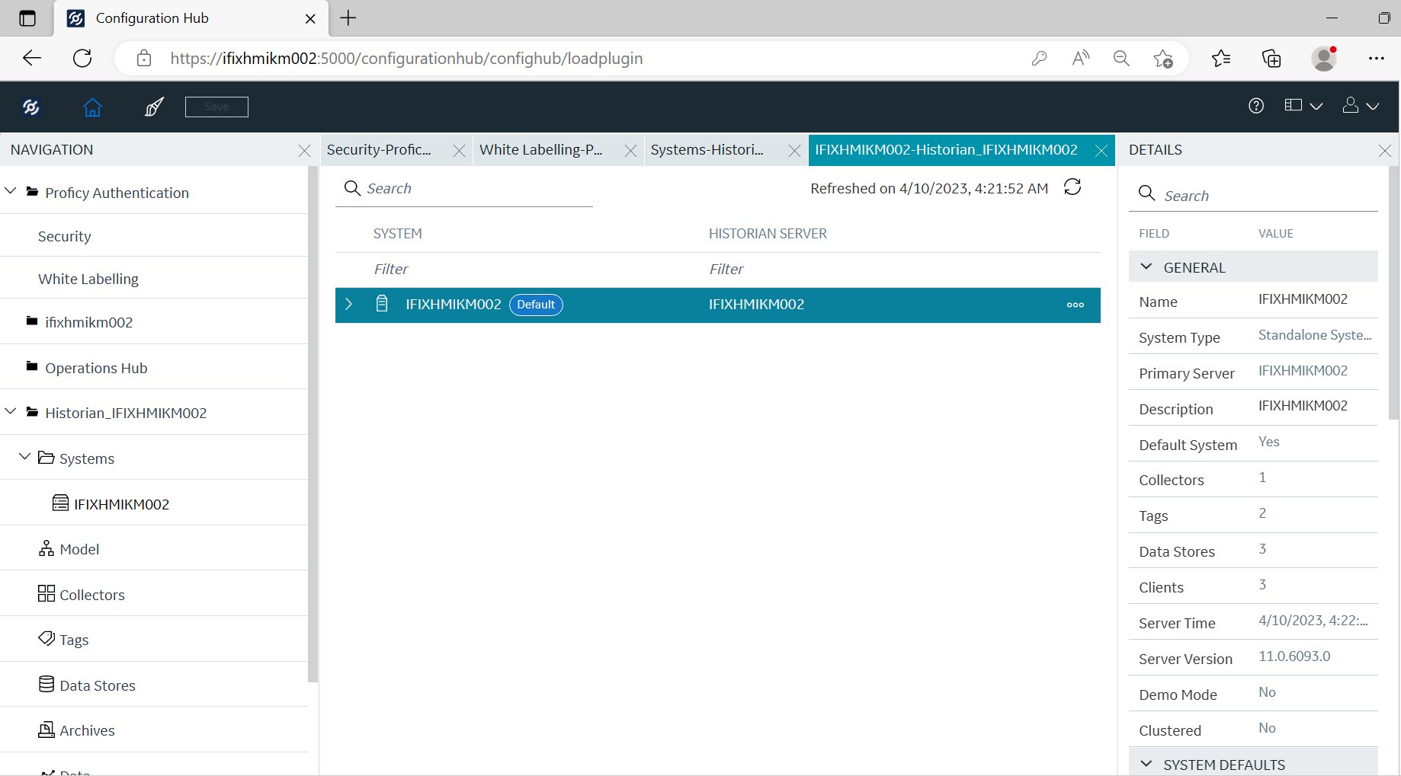Click the SYSTEM column header
Screen dimensions: 1401x776
(x=397, y=234)
